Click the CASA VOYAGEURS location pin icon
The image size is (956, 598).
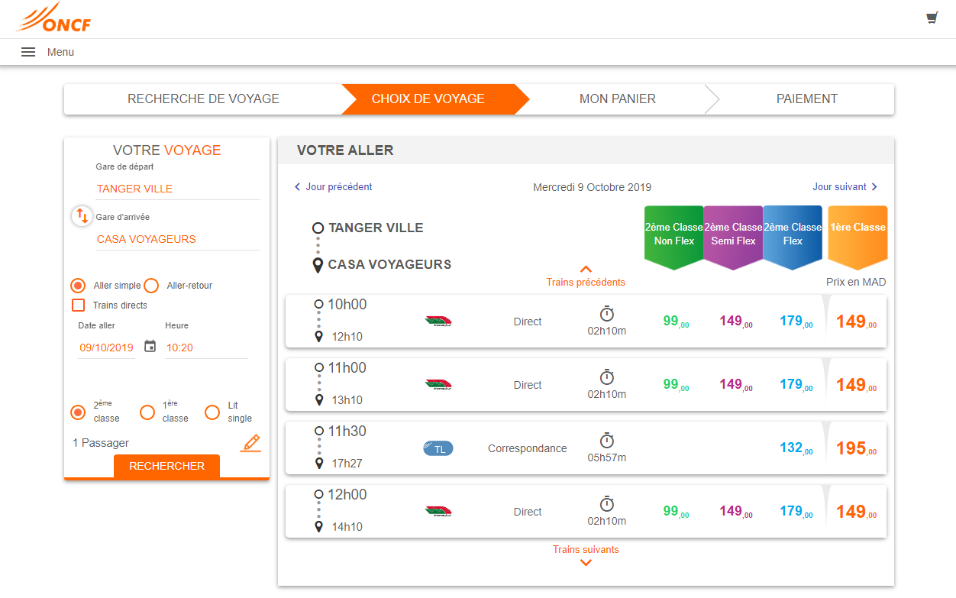pos(318,265)
